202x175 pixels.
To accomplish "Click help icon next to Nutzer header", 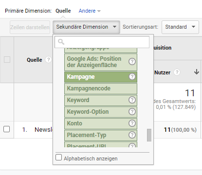I will coord(177,72).
